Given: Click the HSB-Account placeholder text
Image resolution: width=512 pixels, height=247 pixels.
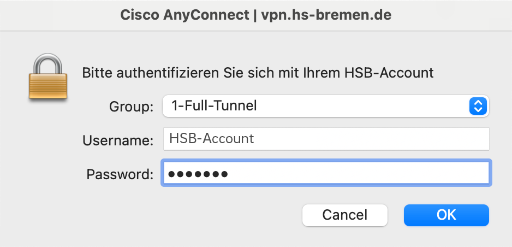Looking at the screenshot, I should (212, 139).
